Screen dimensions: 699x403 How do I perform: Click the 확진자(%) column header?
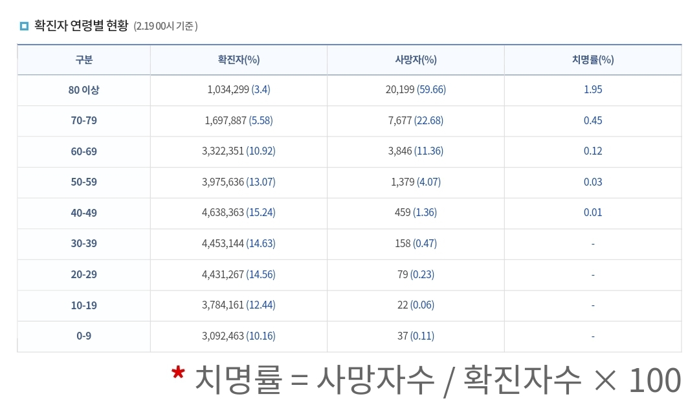point(238,60)
